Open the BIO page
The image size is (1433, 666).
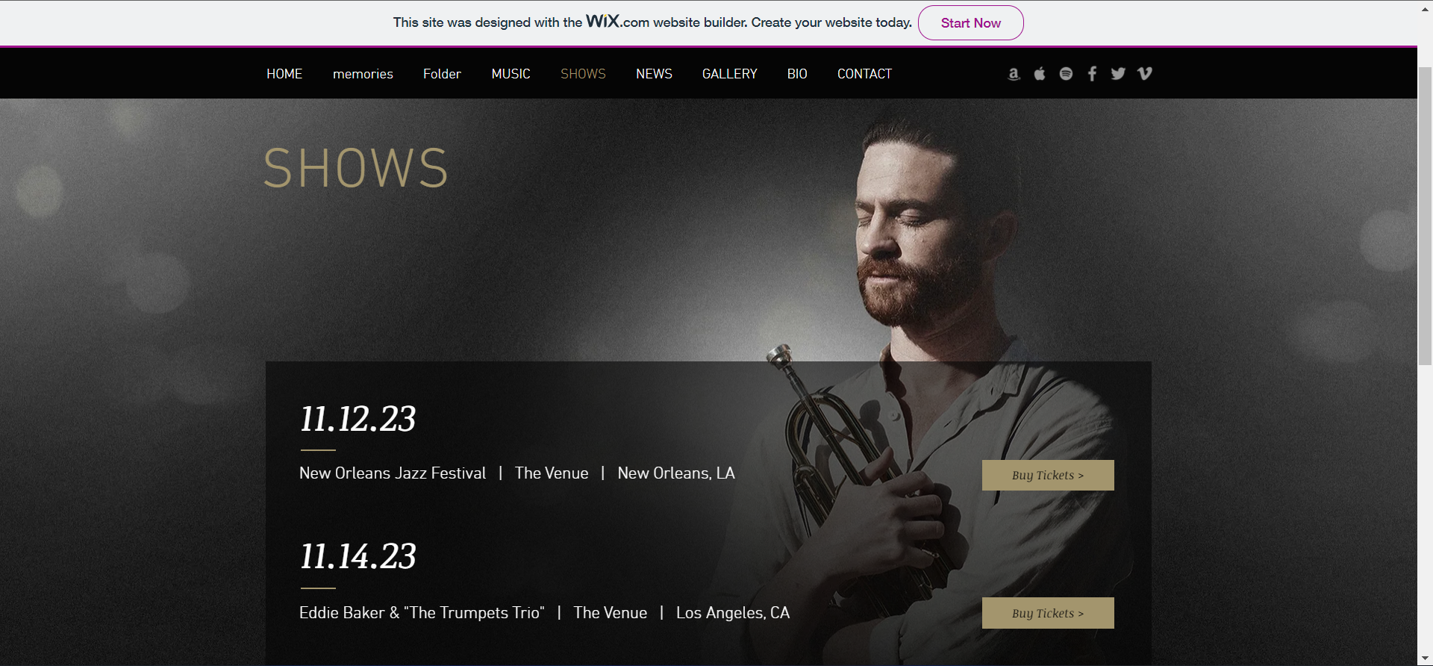(x=797, y=74)
